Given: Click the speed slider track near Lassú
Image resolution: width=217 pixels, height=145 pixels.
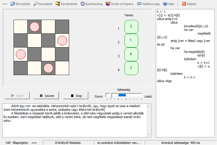Looking at the screenshot, I should (x=138, y=95).
